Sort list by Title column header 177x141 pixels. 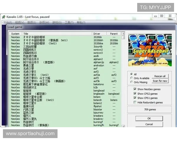click(x=57, y=33)
